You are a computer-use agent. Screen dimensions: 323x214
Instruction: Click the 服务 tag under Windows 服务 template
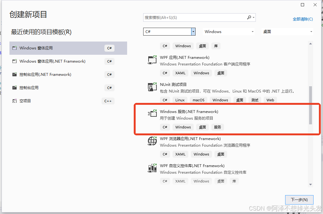click(x=217, y=127)
